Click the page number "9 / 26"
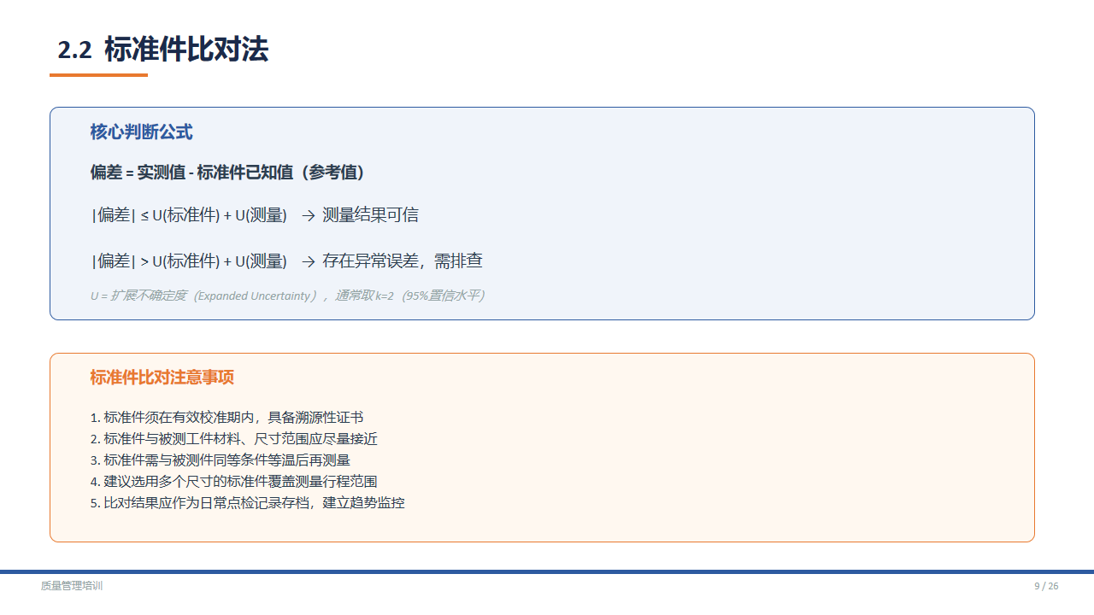Image resolution: width=1094 pixels, height=615 pixels. (1046, 586)
